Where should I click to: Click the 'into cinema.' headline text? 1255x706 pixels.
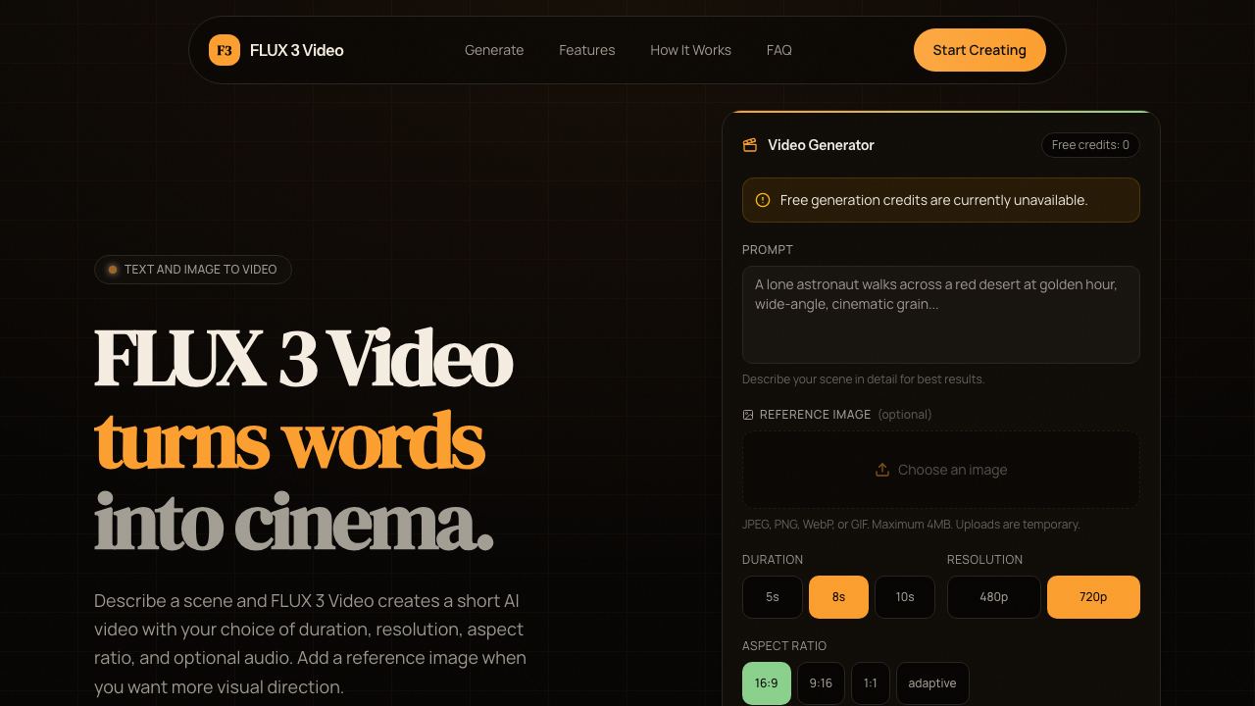(x=294, y=524)
